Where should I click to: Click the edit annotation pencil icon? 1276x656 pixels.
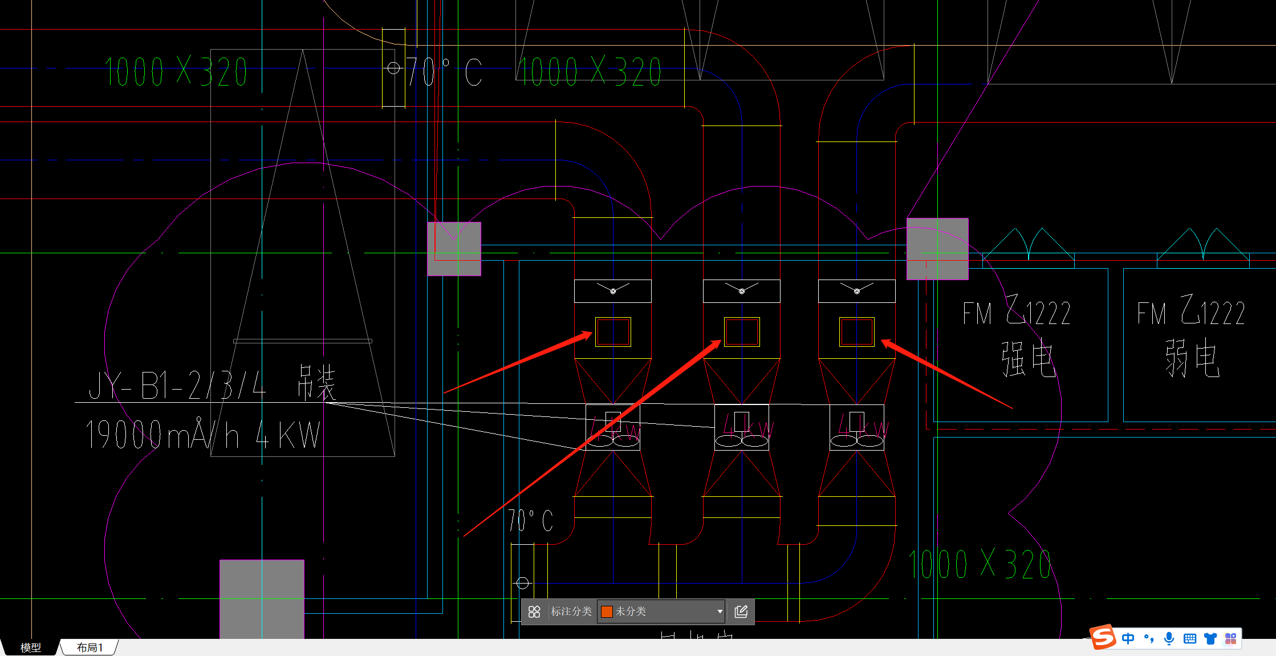741,612
